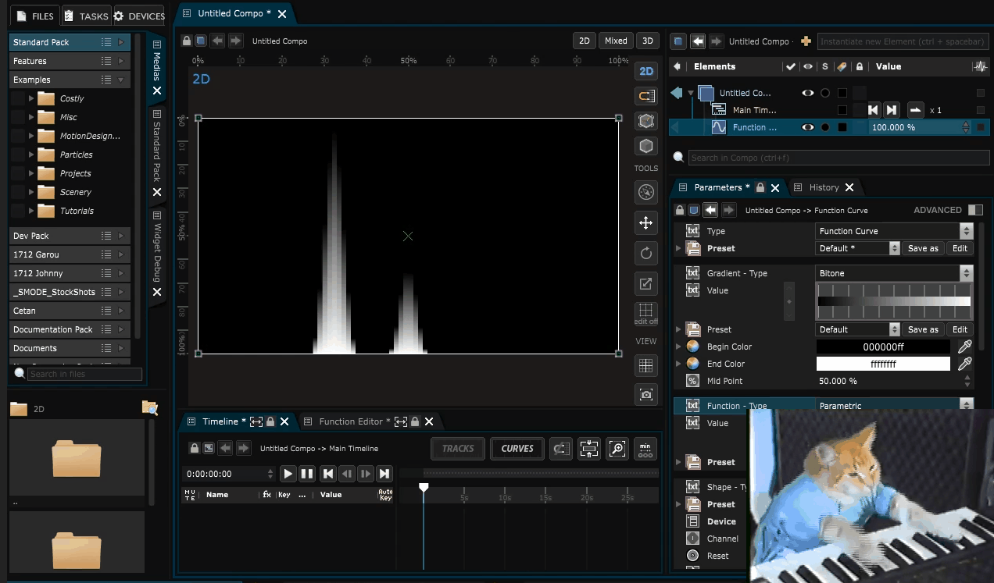Switch to the TASKS tab
This screenshot has width=994, height=583.
(x=86, y=16)
